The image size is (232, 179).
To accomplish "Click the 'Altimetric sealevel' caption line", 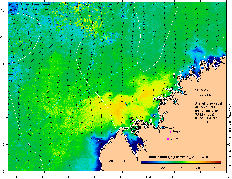I will [x=209, y=103].
